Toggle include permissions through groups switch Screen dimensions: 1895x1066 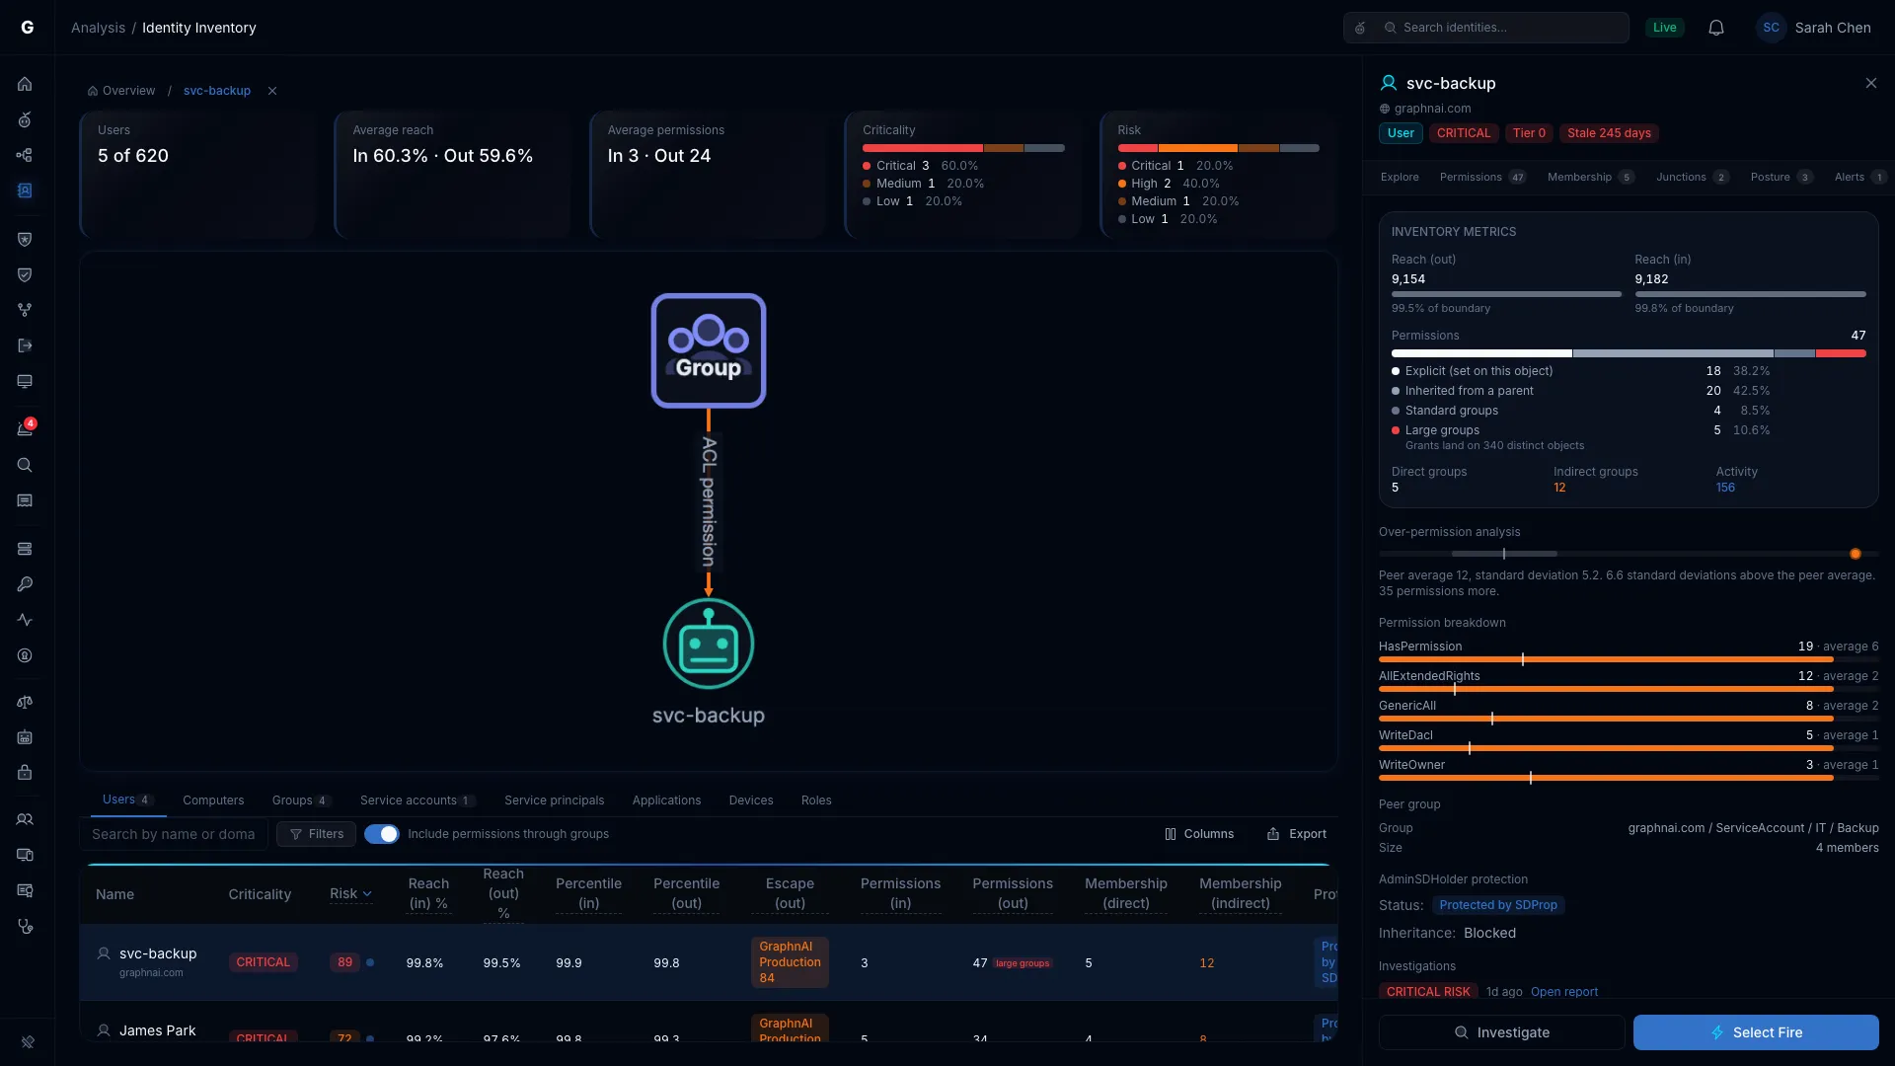pos(382,834)
